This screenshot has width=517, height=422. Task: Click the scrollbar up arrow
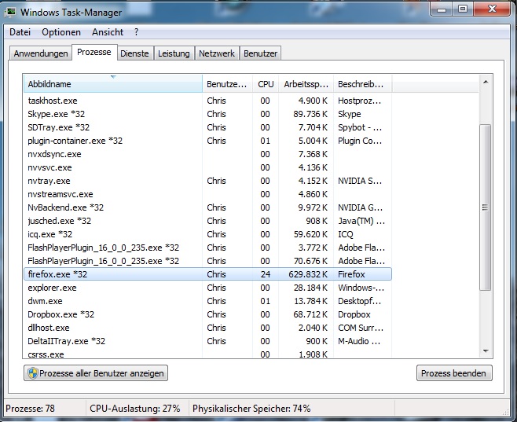point(486,82)
